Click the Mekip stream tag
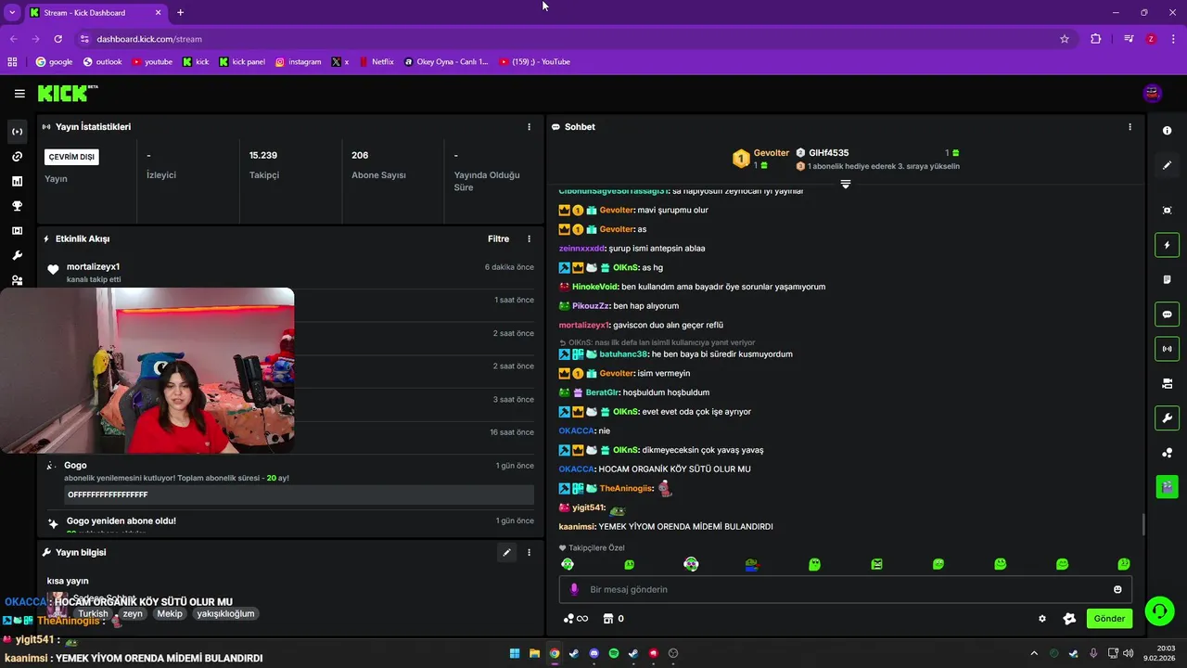The height and width of the screenshot is (668, 1187). pos(170,613)
